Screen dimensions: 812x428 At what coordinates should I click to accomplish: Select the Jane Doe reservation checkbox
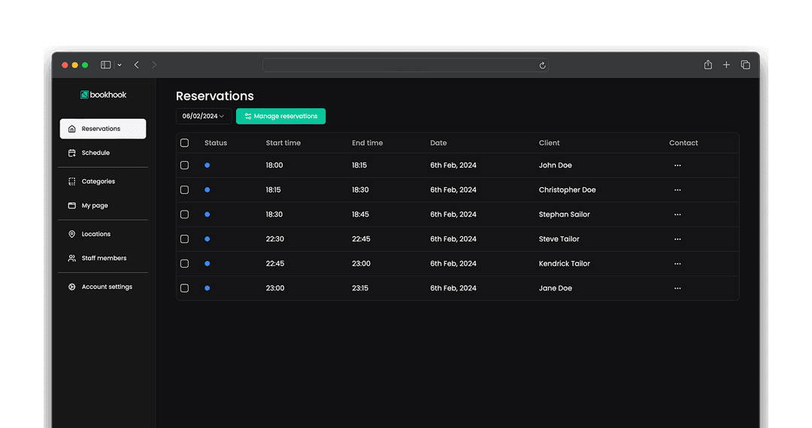pos(185,288)
